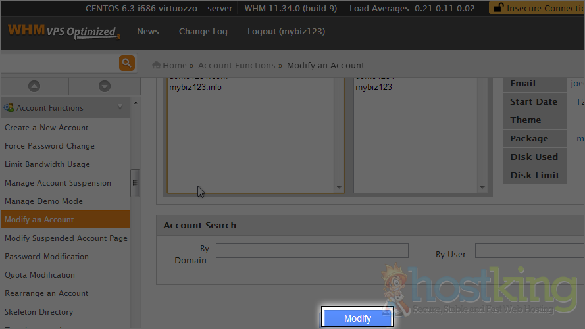Open the News menu item
The image size is (585, 329).
[x=147, y=32]
